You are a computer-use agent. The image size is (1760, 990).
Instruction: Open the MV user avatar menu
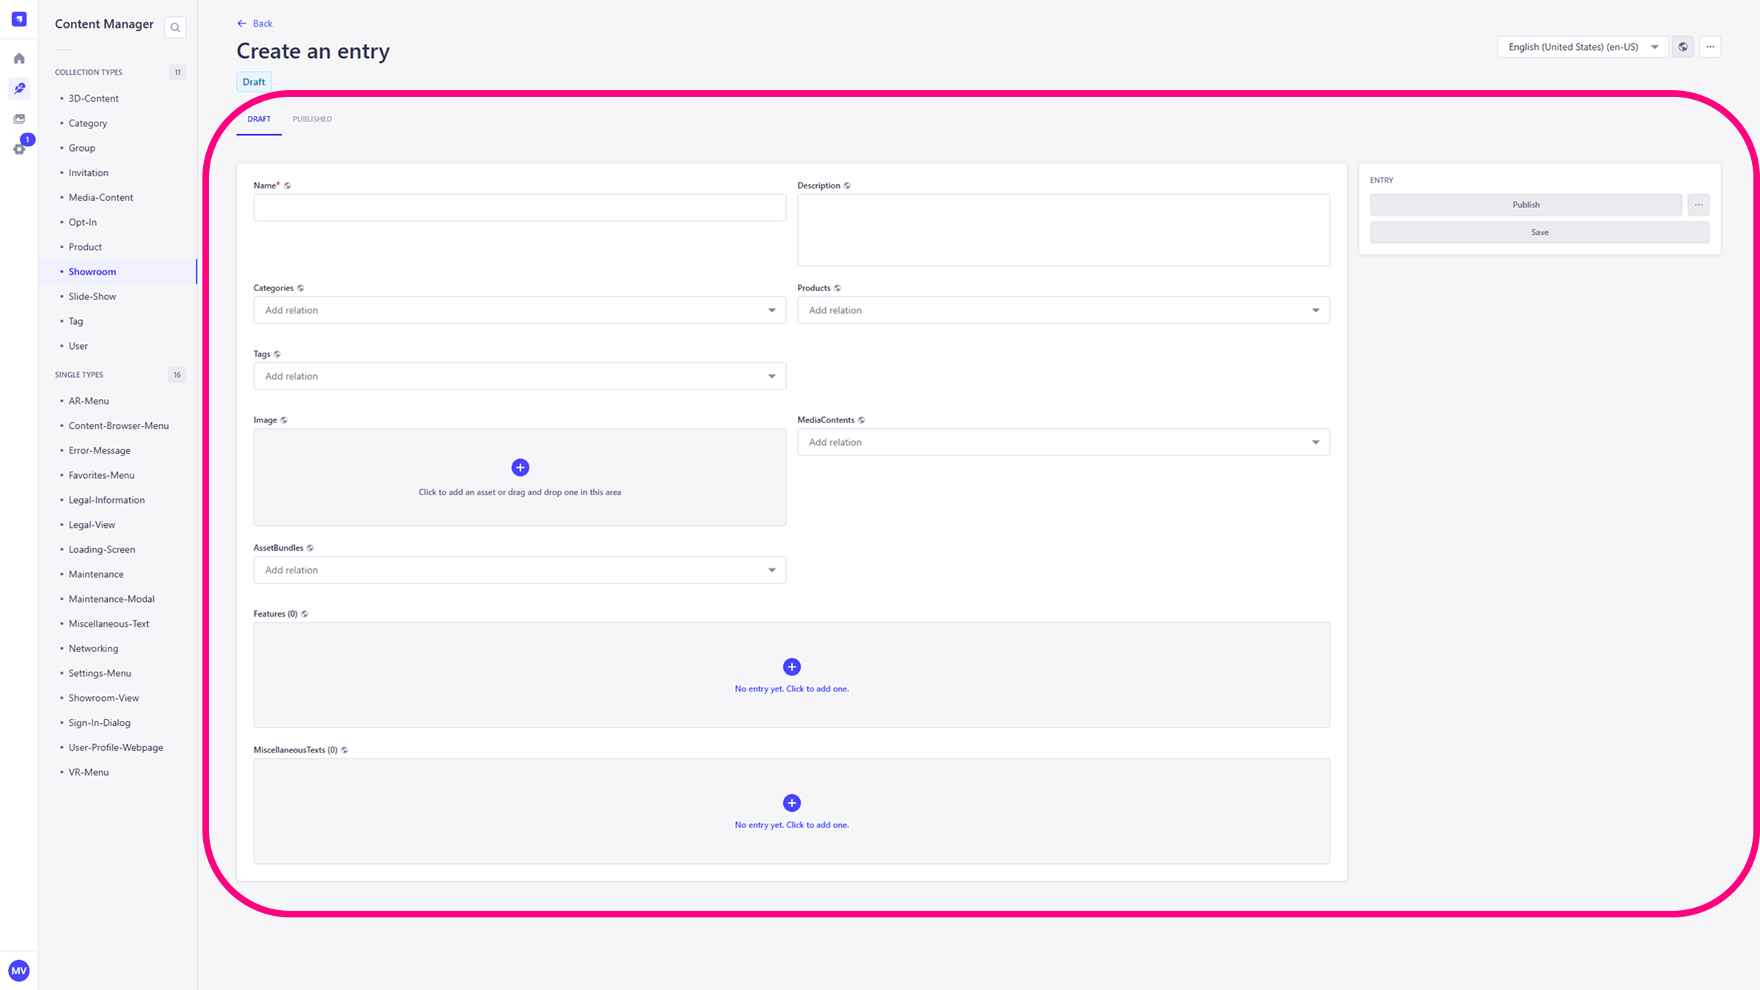[x=19, y=970]
